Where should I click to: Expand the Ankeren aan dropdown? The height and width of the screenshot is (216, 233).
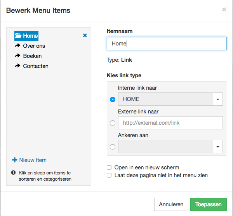click(x=218, y=146)
